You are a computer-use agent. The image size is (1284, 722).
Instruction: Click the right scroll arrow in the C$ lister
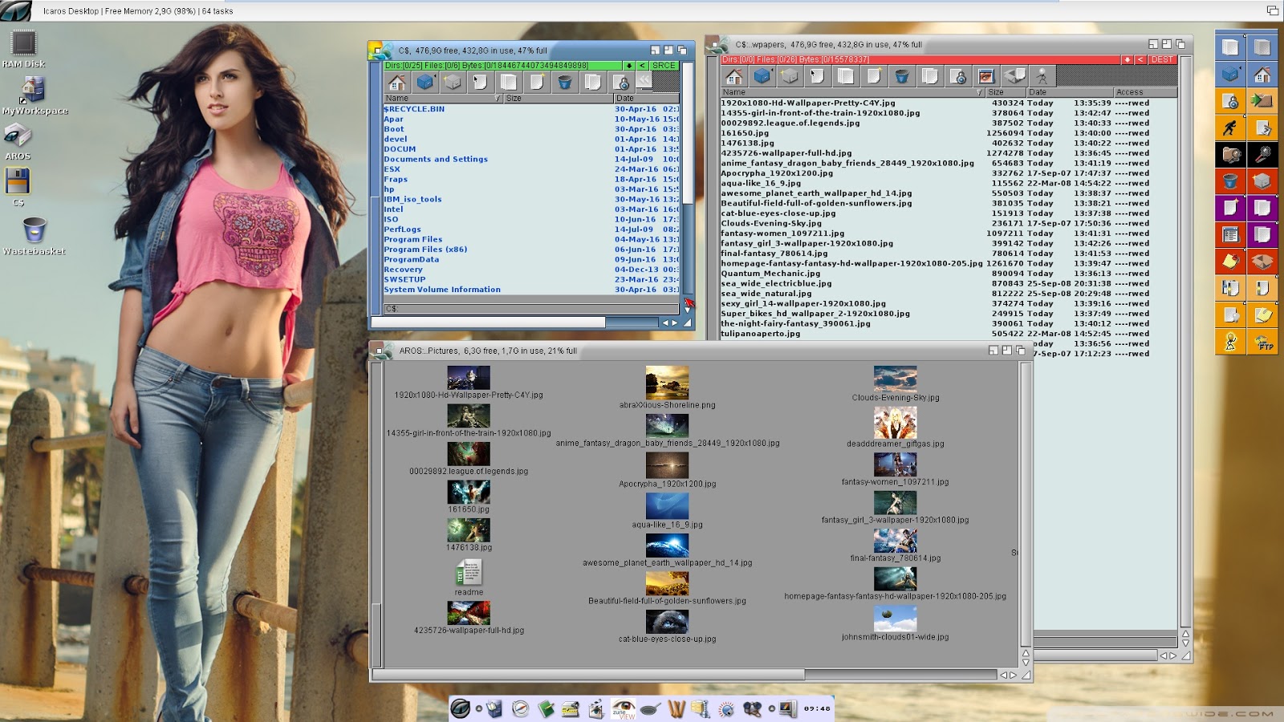pos(675,322)
